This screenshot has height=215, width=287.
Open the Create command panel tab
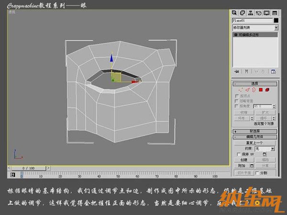tap(234, 13)
